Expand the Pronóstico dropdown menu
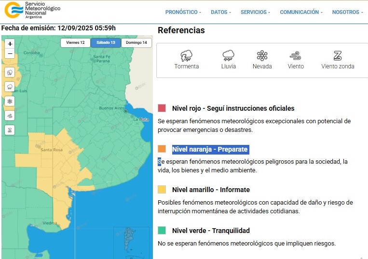Viewport: 368px width, 259px height. [x=184, y=12]
